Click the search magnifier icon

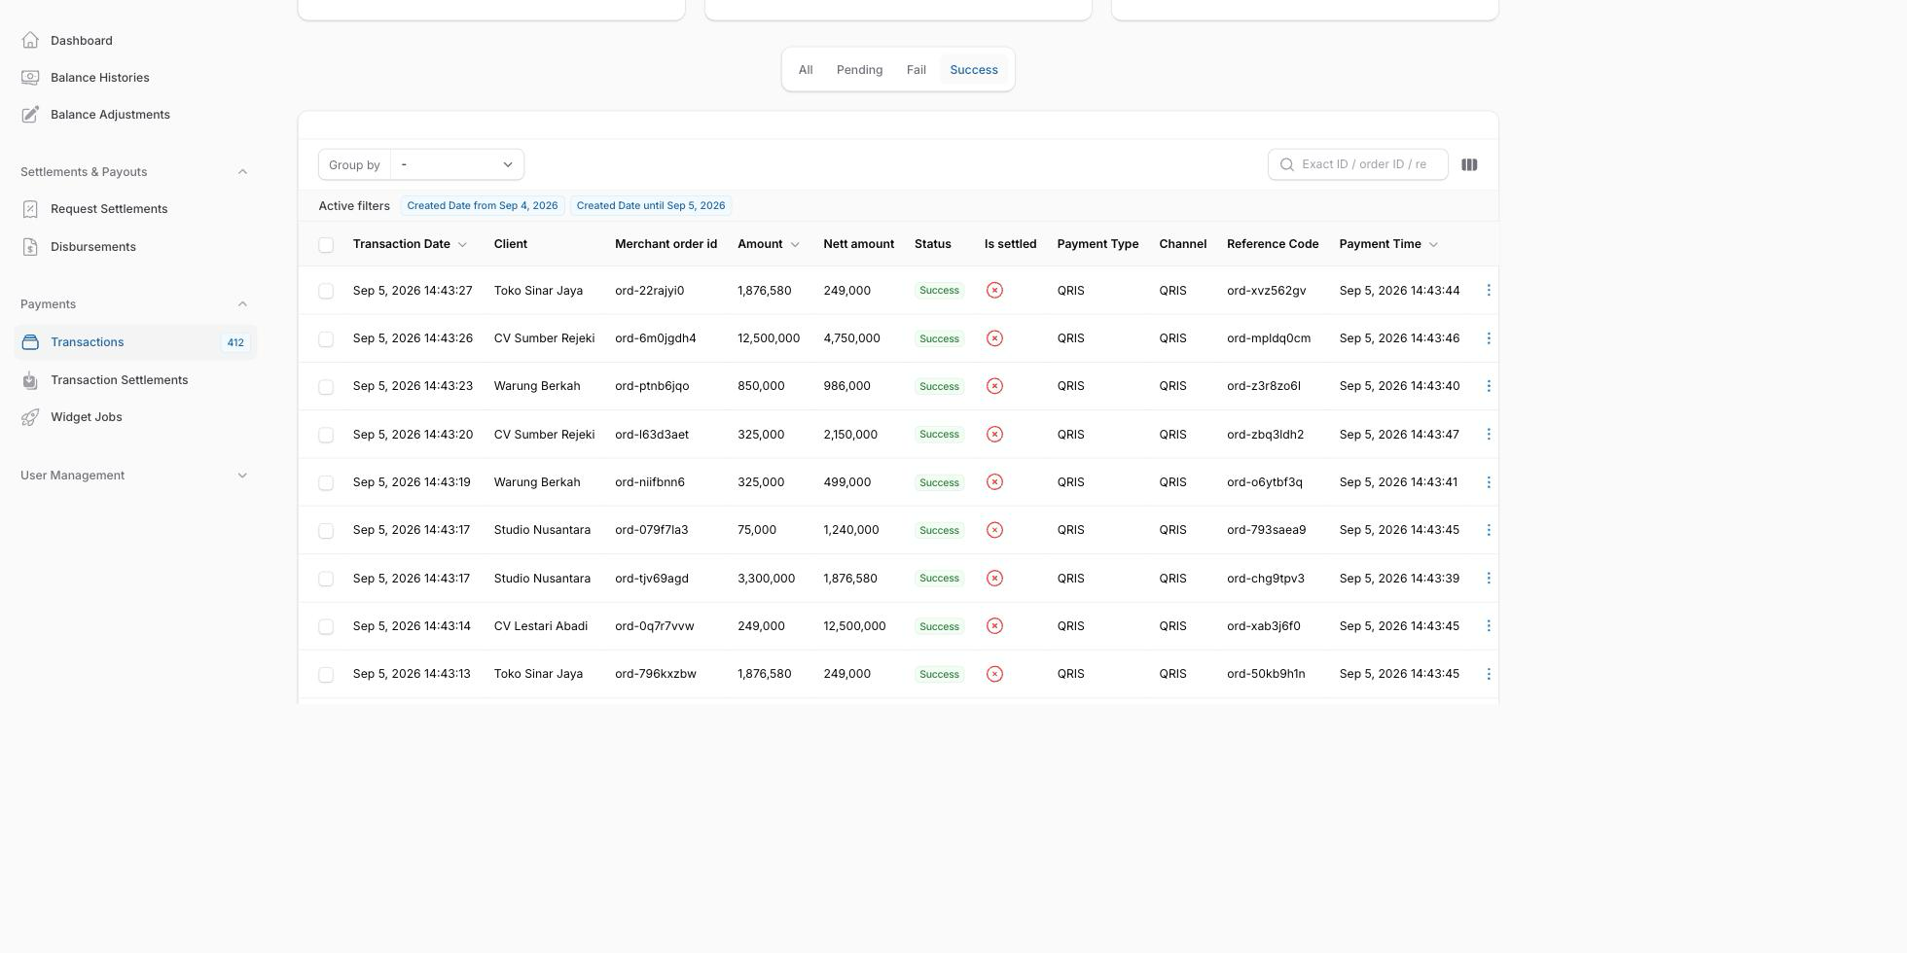coord(1287,164)
